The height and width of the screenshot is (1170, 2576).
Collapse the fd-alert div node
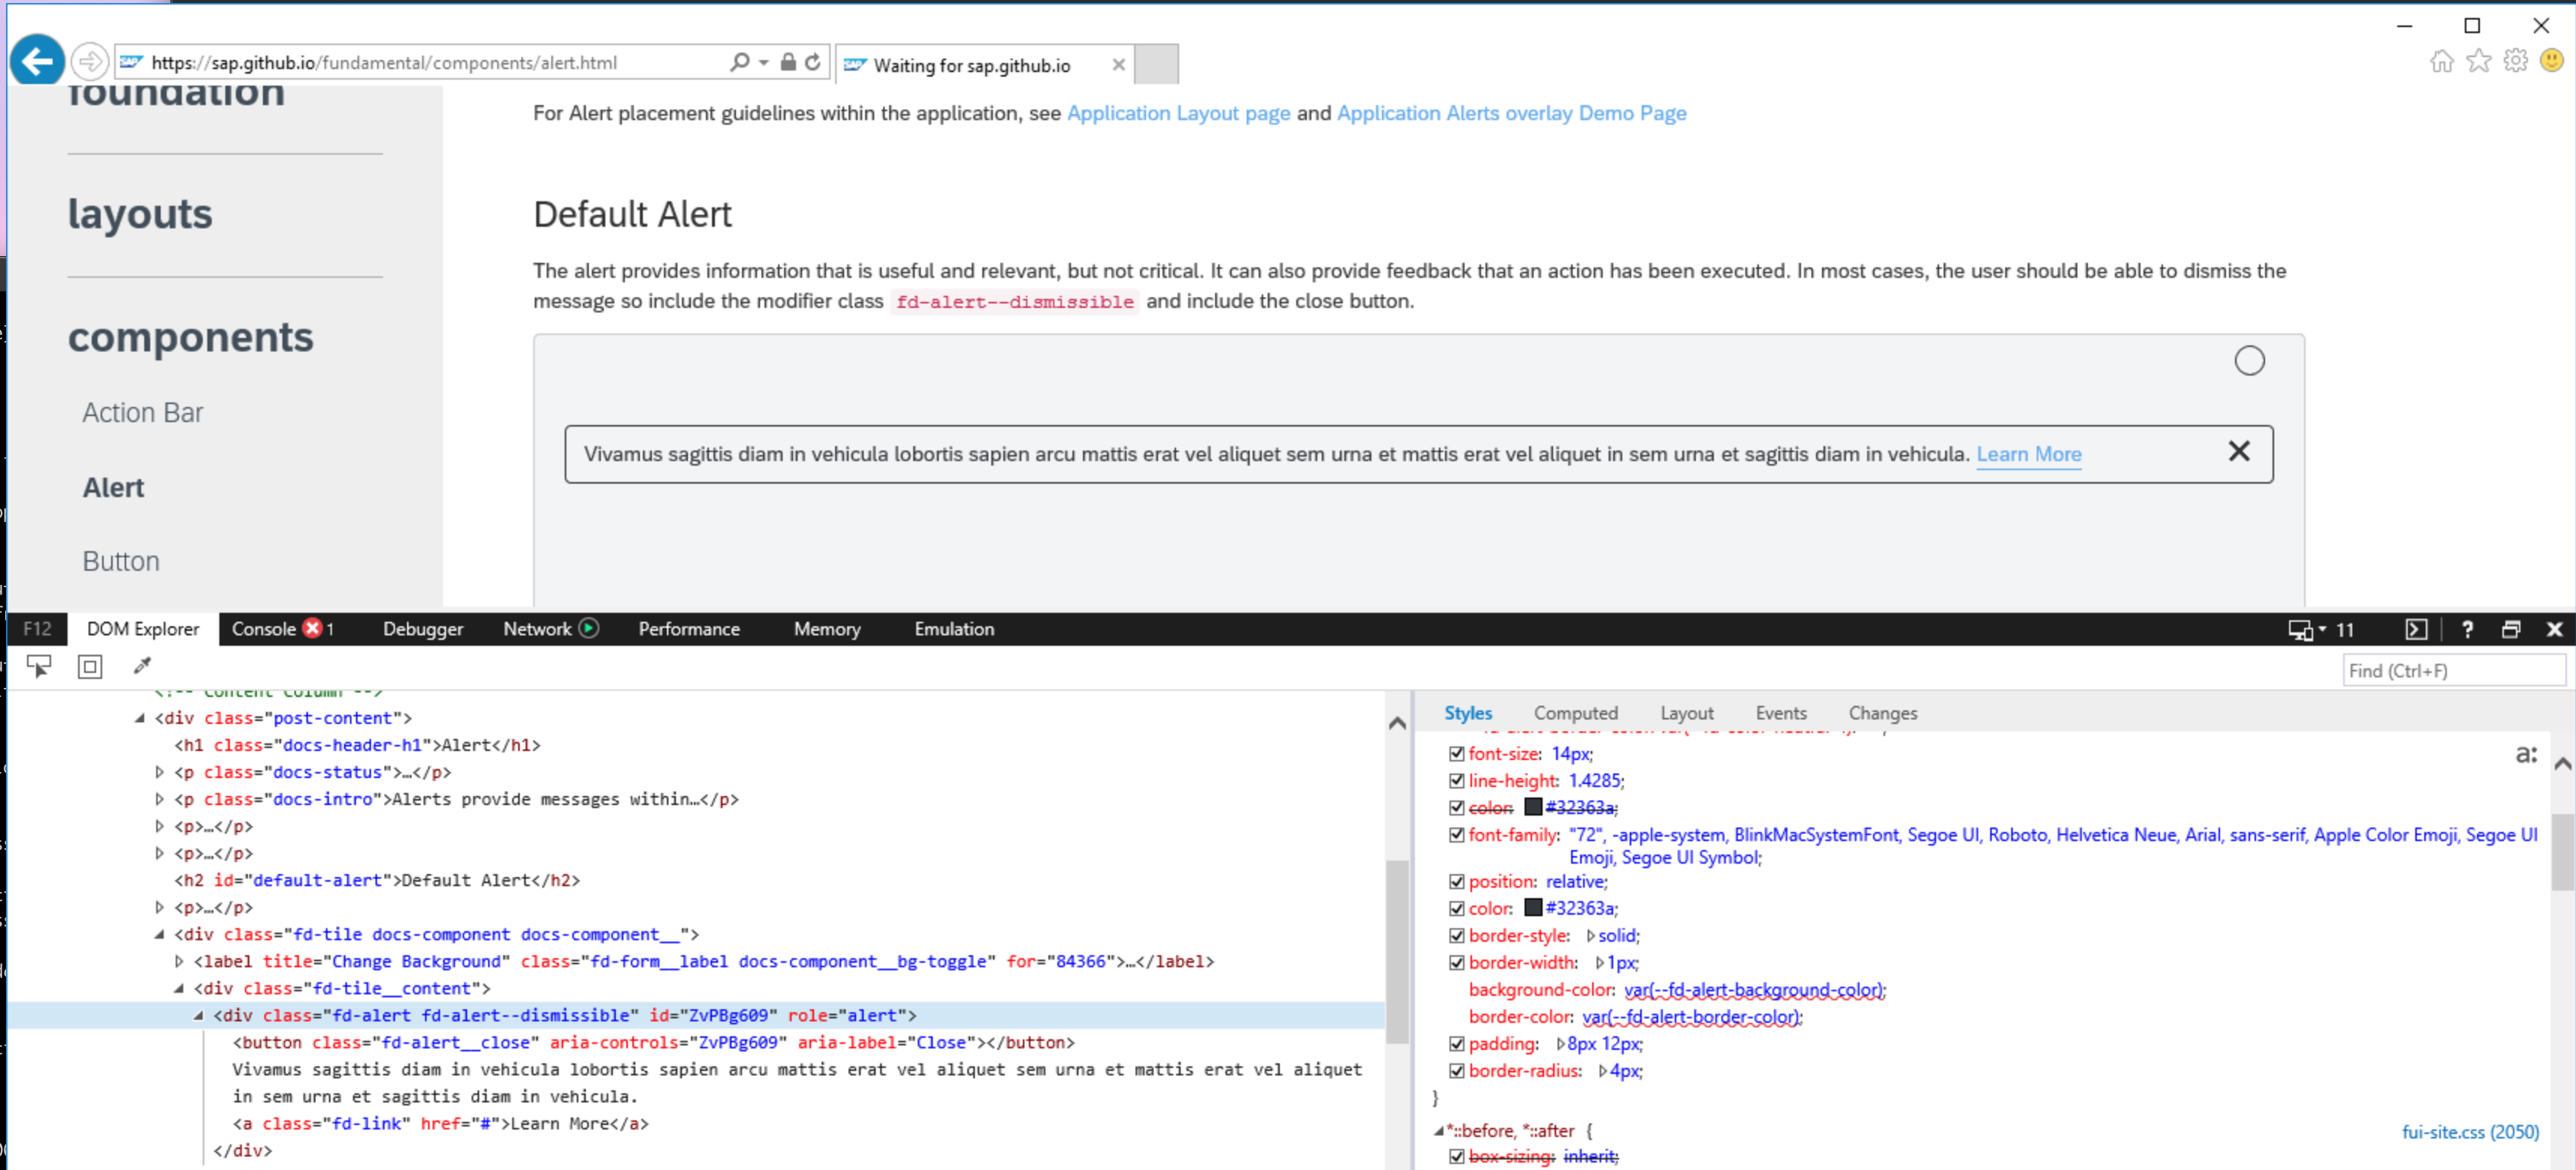(200, 1015)
